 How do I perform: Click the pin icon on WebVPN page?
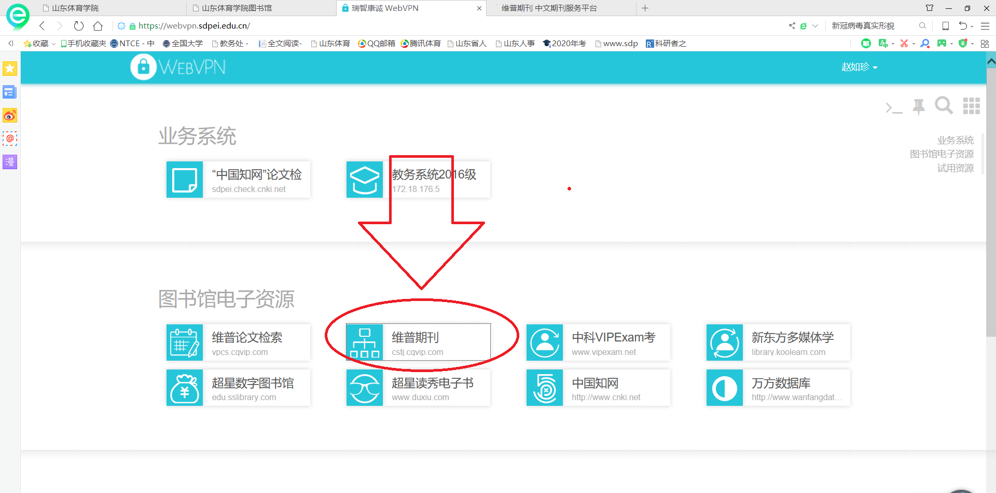(x=919, y=106)
